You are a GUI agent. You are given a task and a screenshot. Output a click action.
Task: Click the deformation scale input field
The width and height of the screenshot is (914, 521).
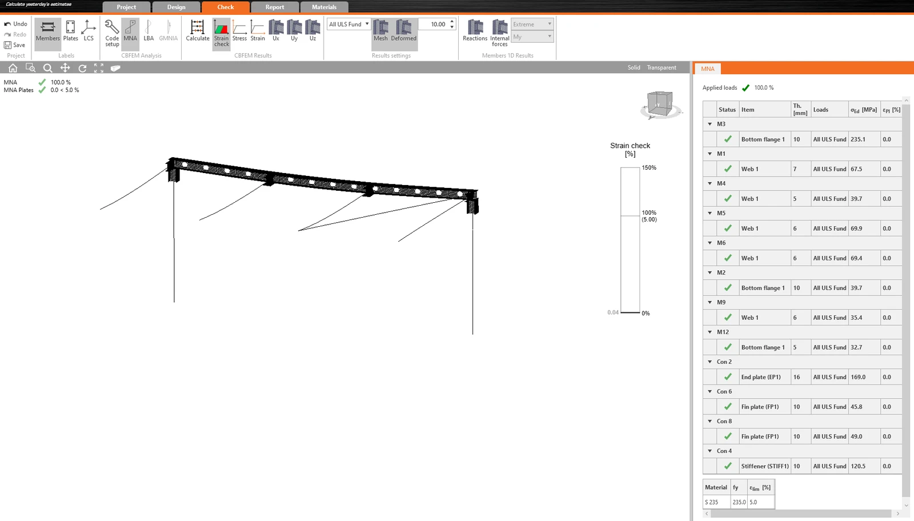click(435, 24)
